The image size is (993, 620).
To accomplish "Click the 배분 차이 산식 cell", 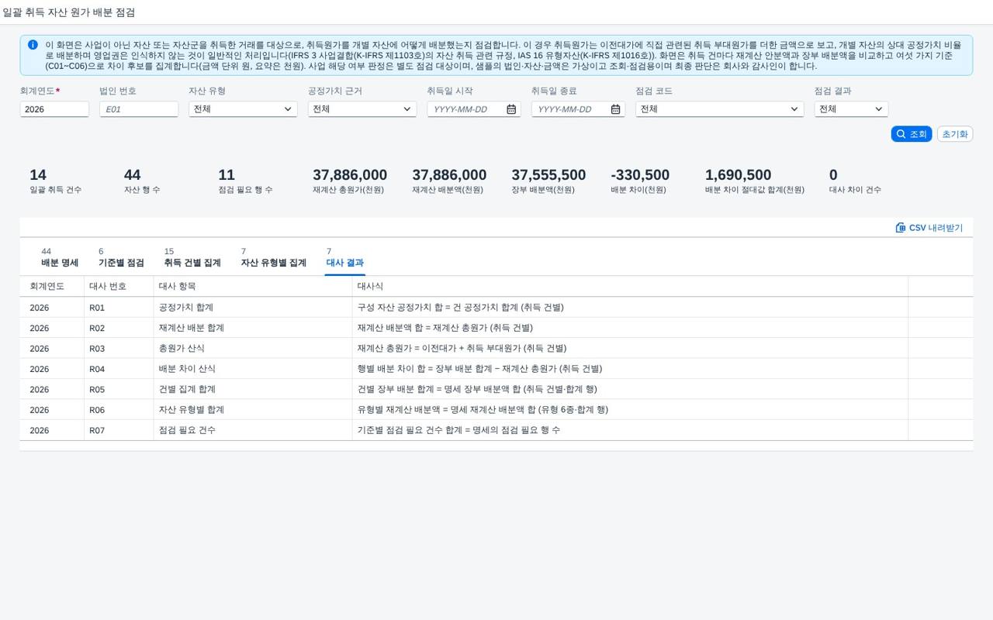I will pos(253,369).
